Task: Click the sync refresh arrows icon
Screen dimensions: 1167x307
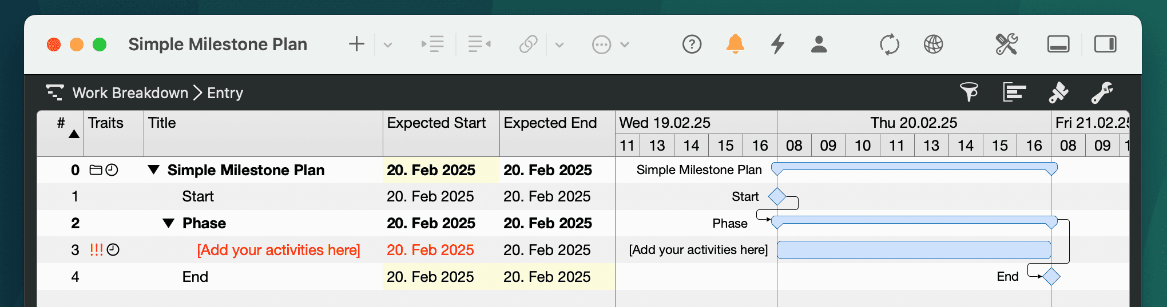Action: click(890, 44)
